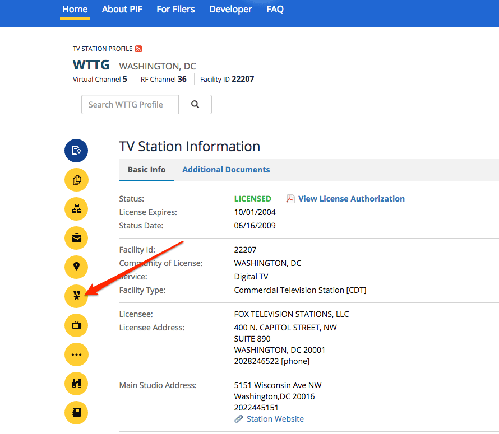Viewport: 499px width, 434px height.
Task: Open the For Filers menu item
Action: point(175,9)
